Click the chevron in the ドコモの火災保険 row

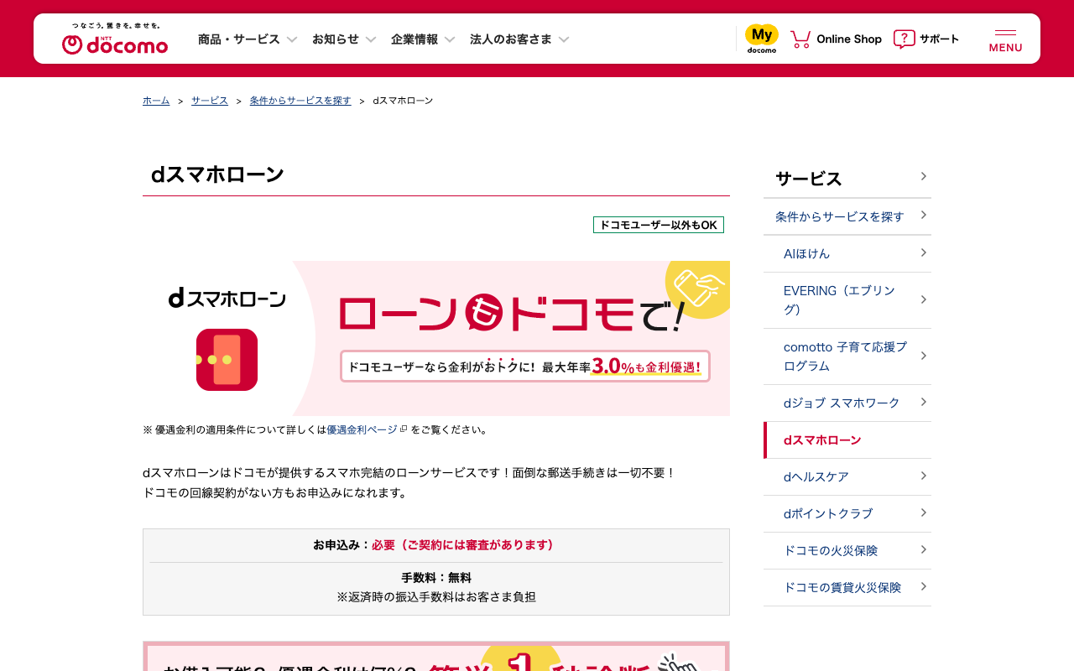(x=923, y=549)
